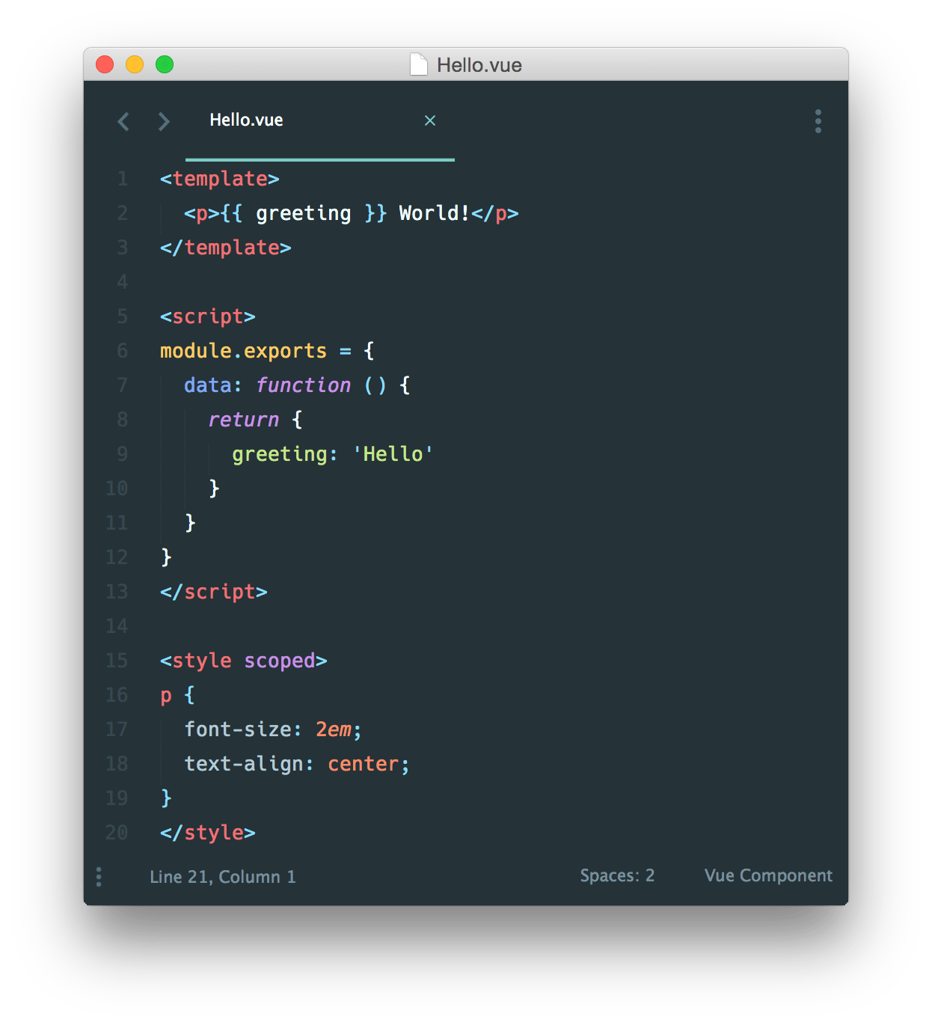Viewport: 932px width, 1025px height.
Task: Click the scoped attribute in the style tag
Action: pyautogui.click(x=279, y=660)
